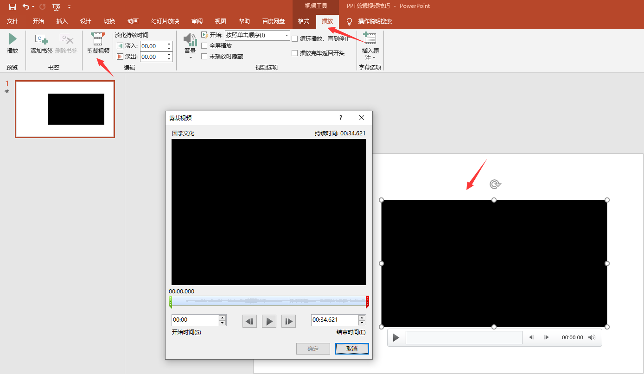Open the 插入题注 dropdown arrow
The width and height of the screenshot is (644, 374).
coord(374,58)
